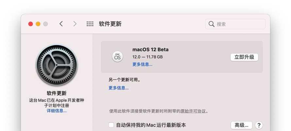Open 详细信息 link in the sidebar
This screenshot has width=291, height=131.
(x=57, y=111)
